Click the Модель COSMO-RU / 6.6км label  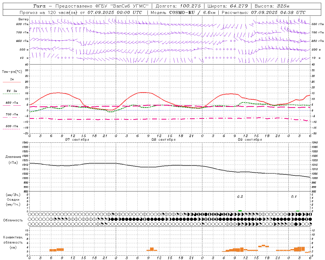pos(183,12)
